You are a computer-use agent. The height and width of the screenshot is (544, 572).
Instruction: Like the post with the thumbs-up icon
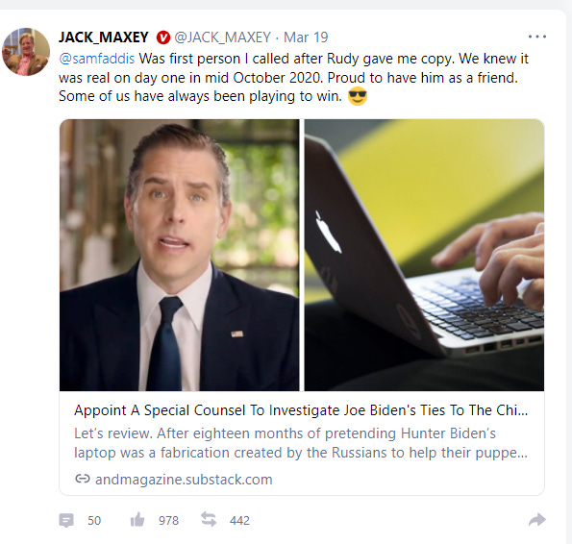tap(137, 520)
